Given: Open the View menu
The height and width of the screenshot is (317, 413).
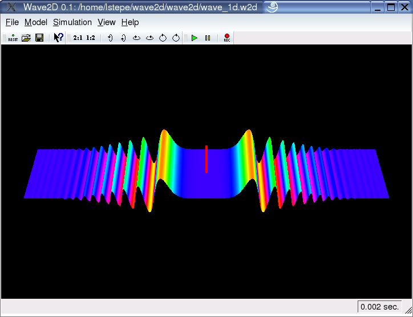Looking at the screenshot, I should point(107,22).
